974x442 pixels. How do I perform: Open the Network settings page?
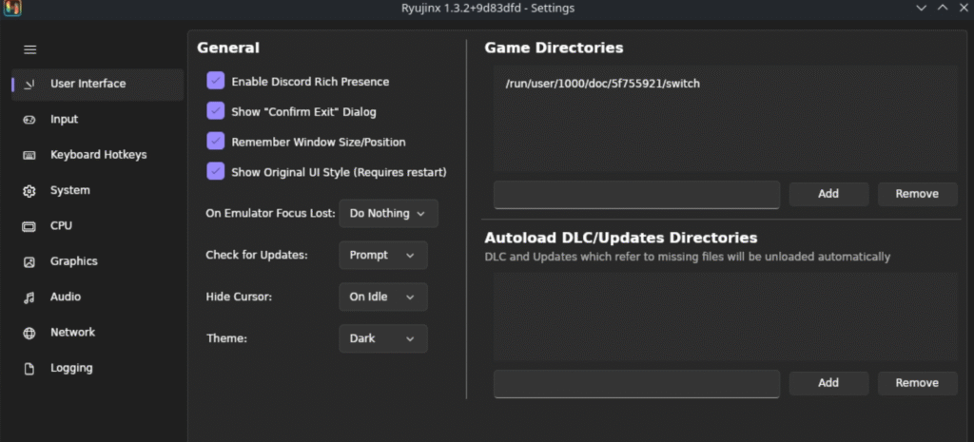[98, 333]
